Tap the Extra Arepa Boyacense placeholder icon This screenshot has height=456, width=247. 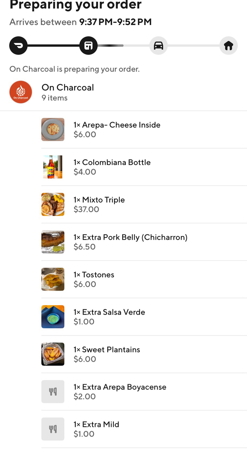click(x=53, y=392)
